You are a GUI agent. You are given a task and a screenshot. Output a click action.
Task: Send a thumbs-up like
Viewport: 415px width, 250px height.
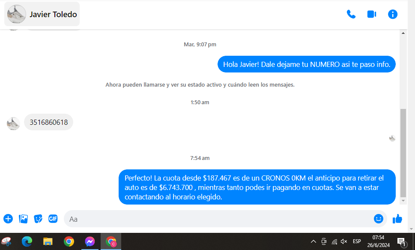tap(397, 219)
